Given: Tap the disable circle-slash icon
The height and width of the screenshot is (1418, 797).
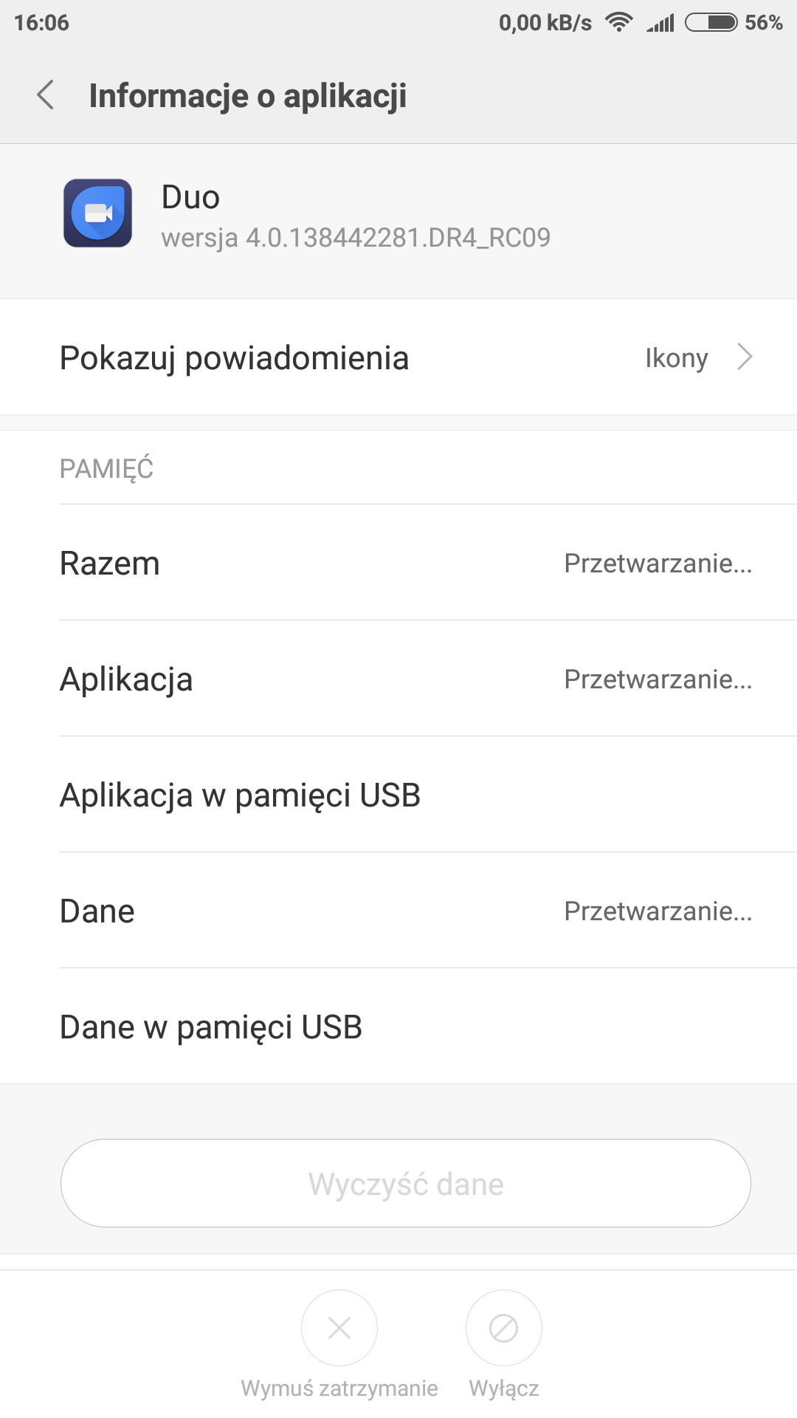Looking at the screenshot, I should coord(504,1327).
